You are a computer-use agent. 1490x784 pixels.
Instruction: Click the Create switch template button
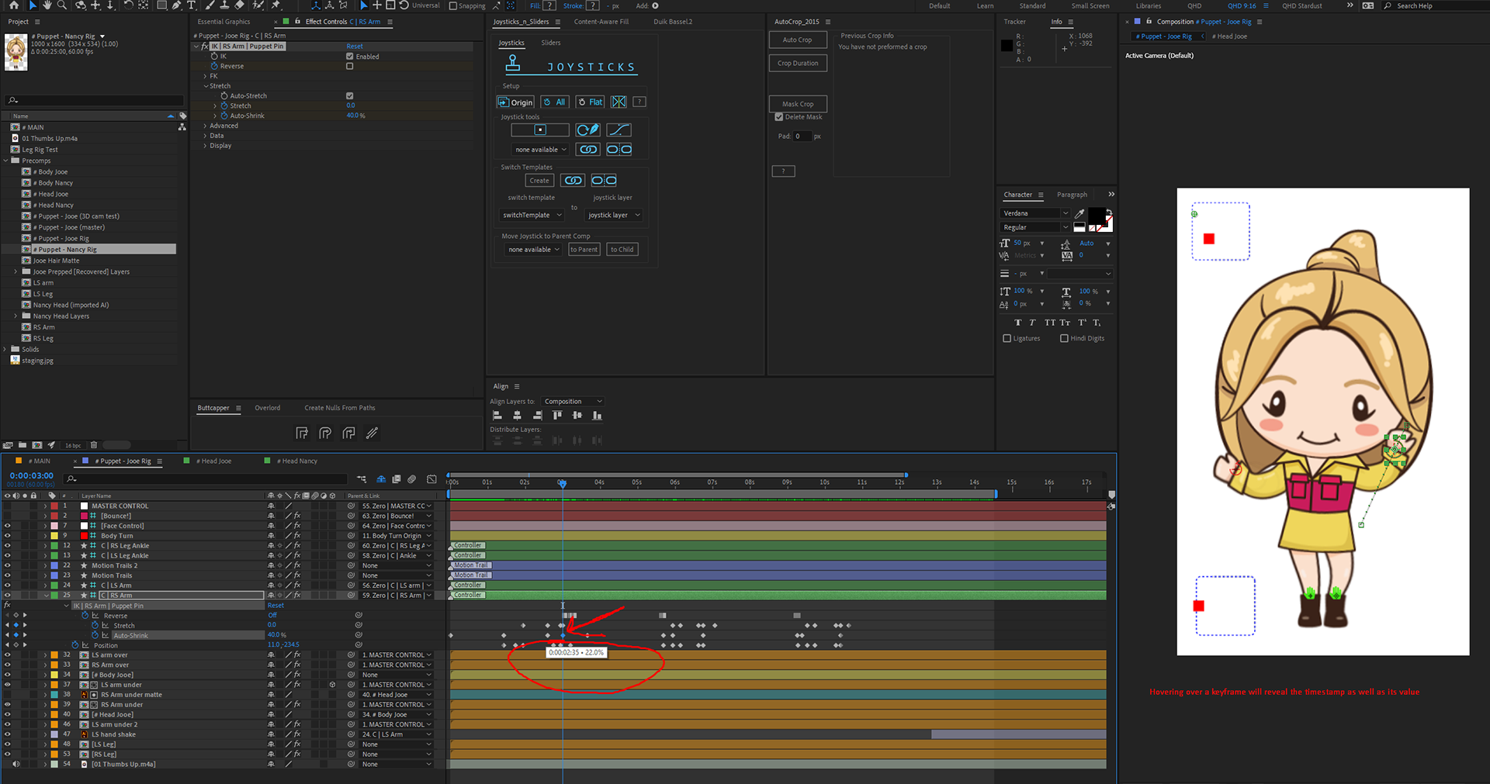539,180
